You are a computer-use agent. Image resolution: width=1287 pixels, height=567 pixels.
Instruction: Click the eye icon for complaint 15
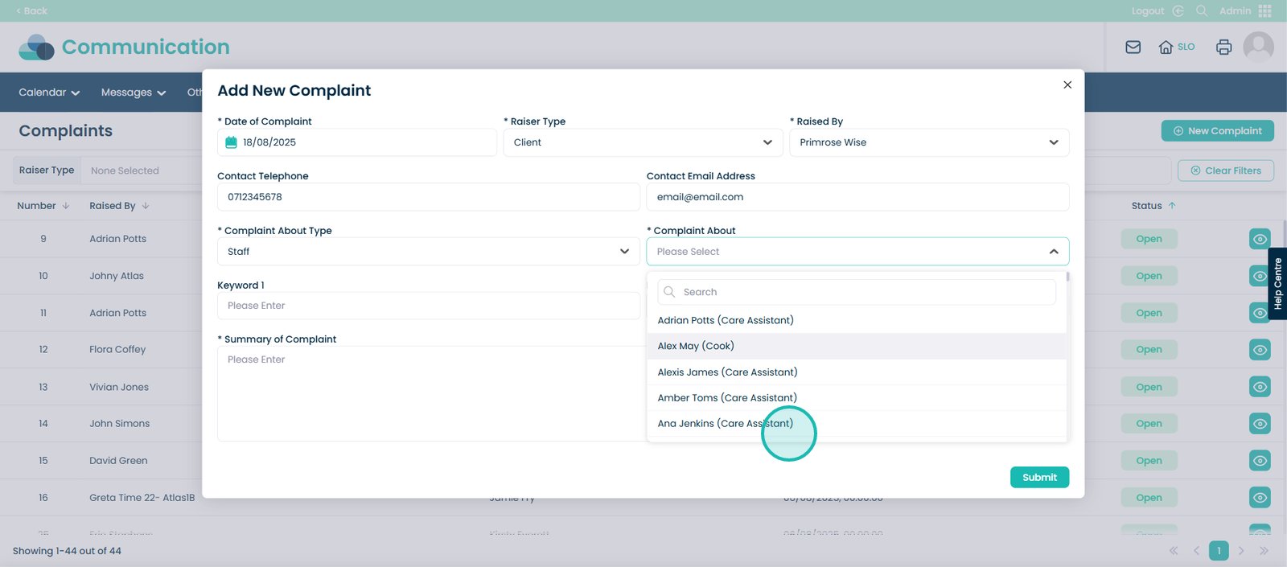pyautogui.click(x=1260, y=461)
